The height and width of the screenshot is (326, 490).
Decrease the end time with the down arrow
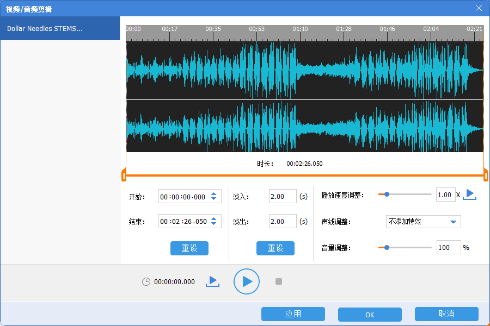[214, 224]
